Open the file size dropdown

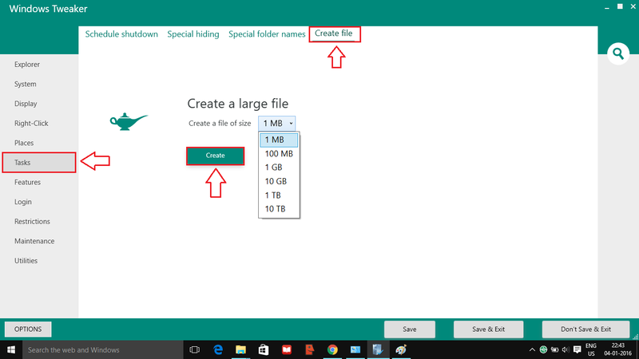tap(276, 124)
